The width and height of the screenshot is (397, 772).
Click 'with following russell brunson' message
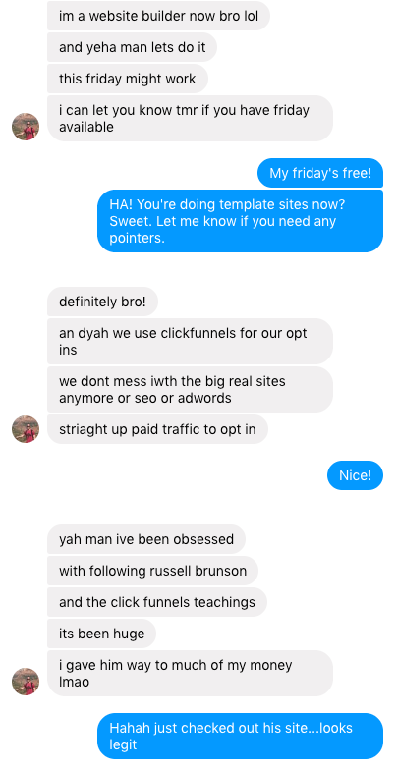pos(152,571)
